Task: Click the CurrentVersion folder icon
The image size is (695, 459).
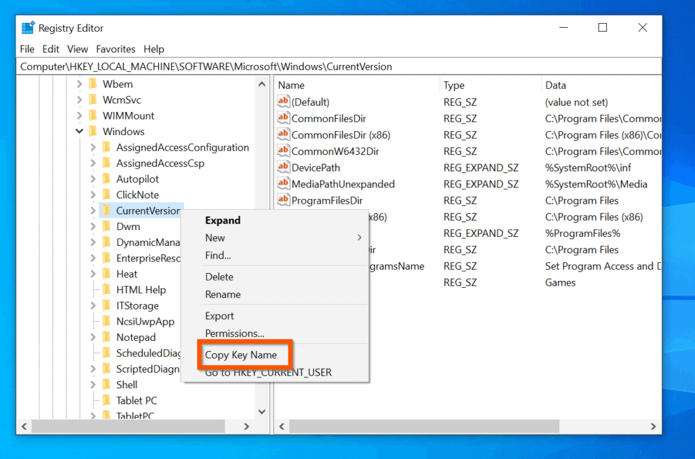Action: point(107,210)
